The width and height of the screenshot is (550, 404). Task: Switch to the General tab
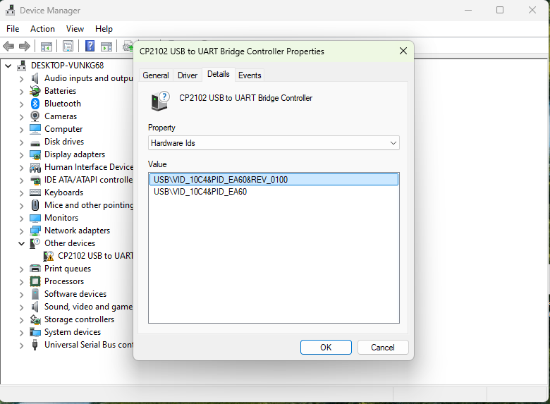156,75
